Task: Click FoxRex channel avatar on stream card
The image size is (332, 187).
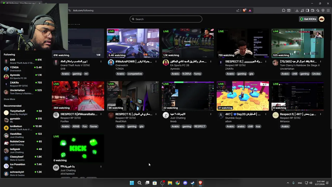Action: click(x=56, y=115)
